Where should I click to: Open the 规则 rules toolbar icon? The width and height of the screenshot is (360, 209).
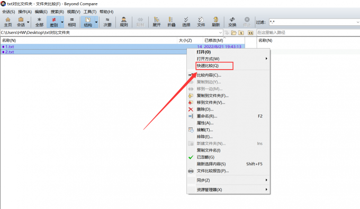pyautogui.click(x=124, y=22)
